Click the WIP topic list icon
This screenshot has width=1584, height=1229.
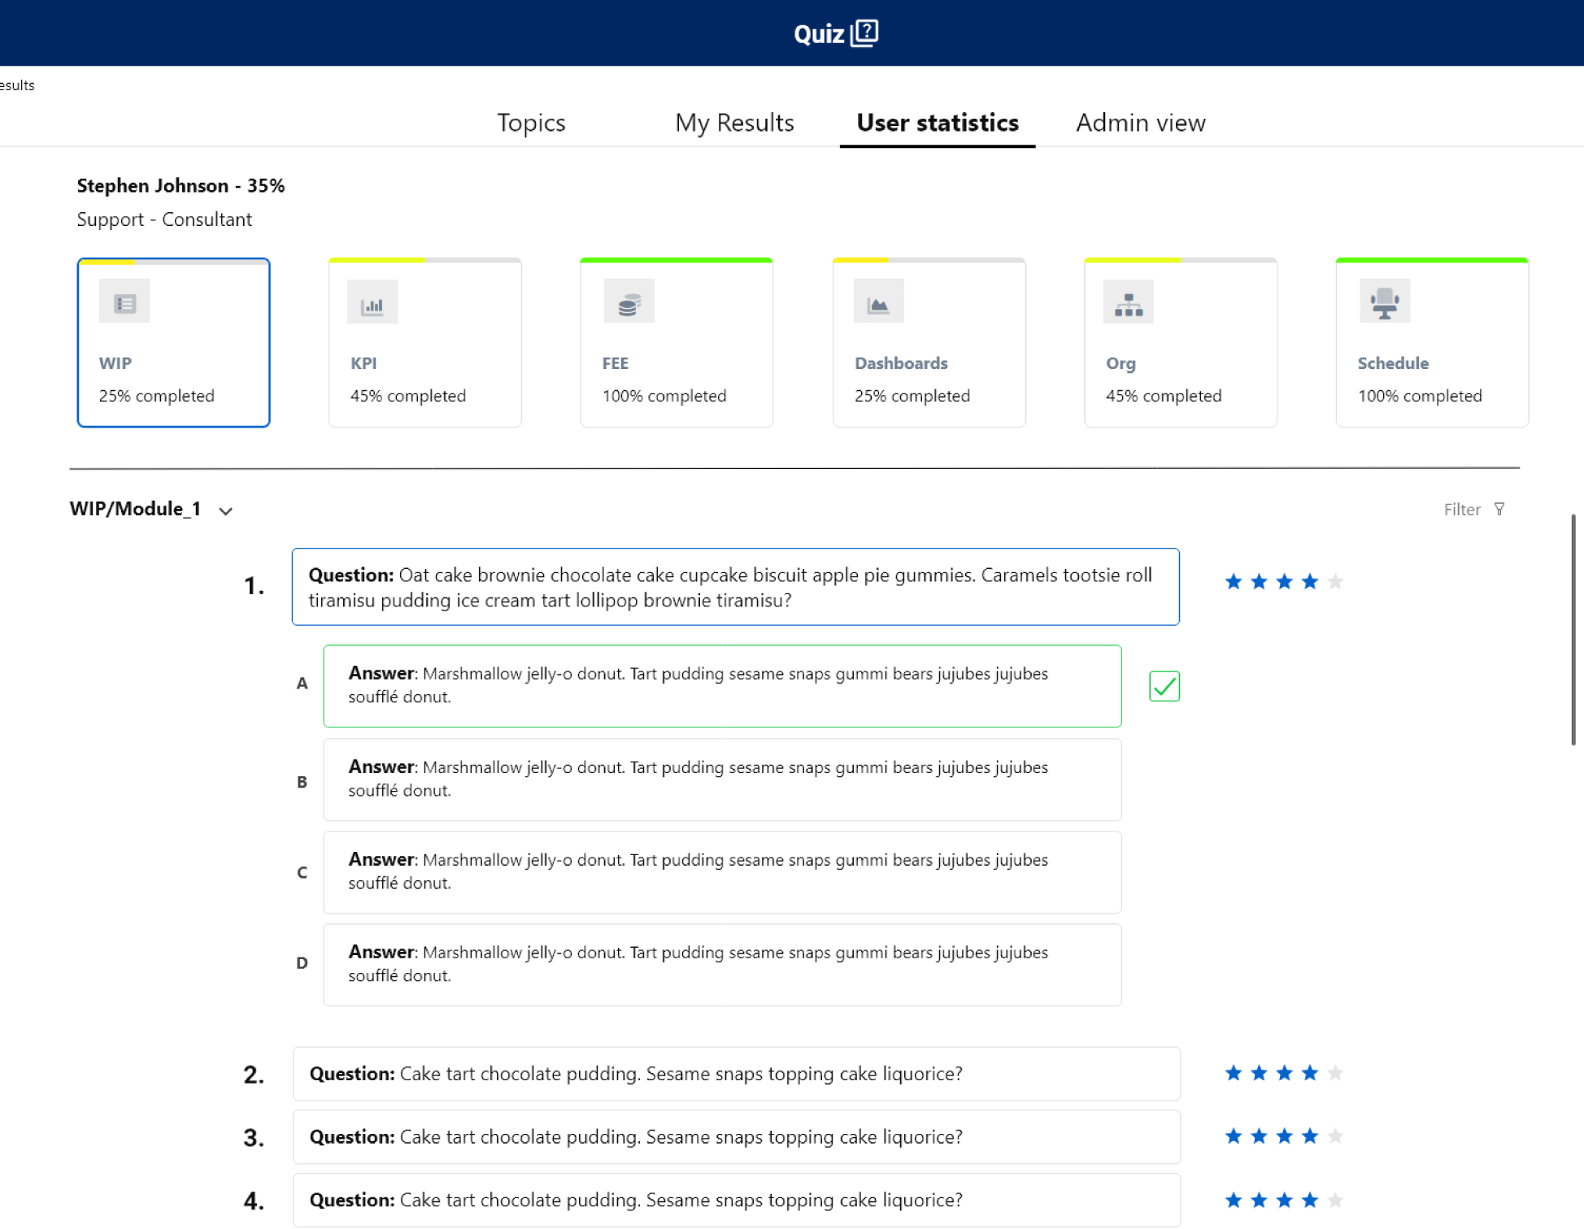point(124,303)
